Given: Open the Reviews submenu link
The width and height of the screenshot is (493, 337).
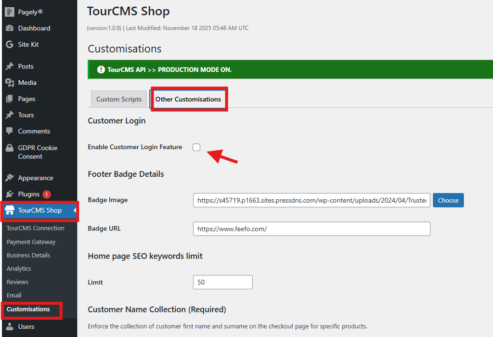Looking at the screenshot, I should click(18, 282).
